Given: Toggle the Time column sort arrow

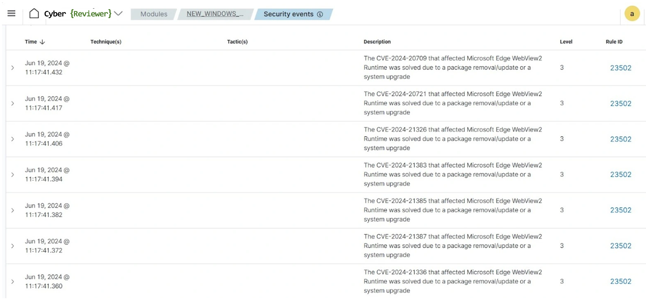Looking at the screenshot, I should tap(42, 42).
